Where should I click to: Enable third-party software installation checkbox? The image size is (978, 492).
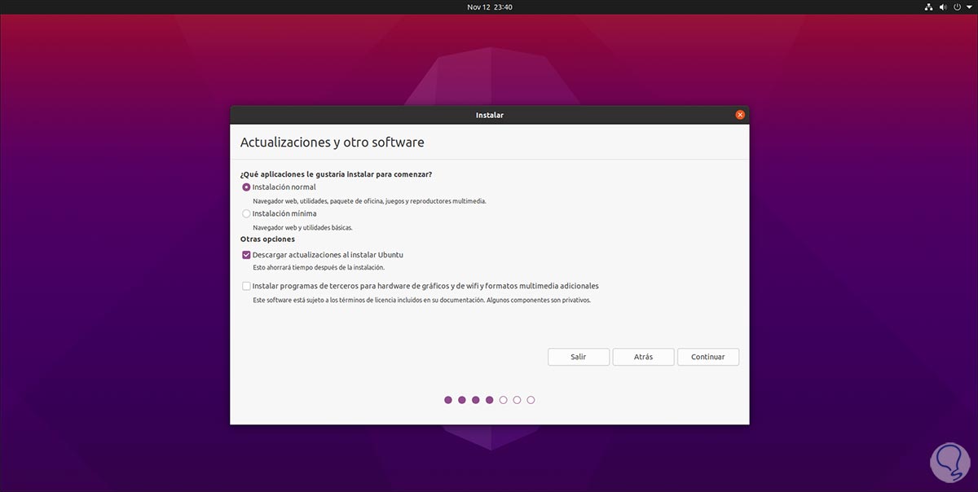click(246, 286)
